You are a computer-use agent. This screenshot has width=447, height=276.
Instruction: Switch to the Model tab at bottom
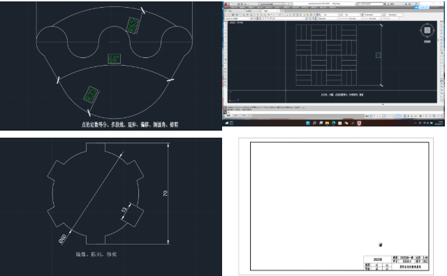tap(228, 115)
